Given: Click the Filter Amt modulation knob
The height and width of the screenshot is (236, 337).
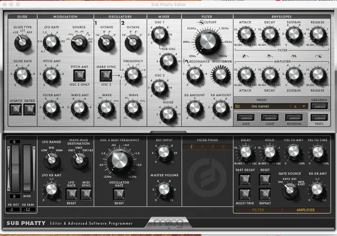Looking at the screenshot, I should pyautogui.click(x=51, y=108).
